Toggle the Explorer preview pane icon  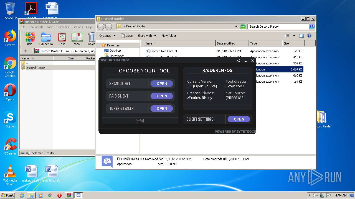coord(301,36)
